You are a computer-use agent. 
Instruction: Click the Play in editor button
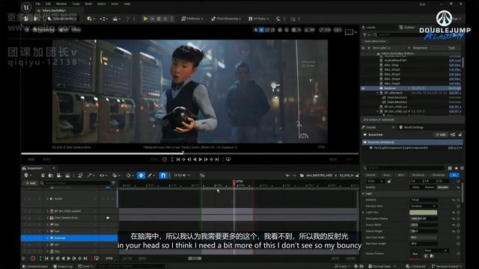145,19
